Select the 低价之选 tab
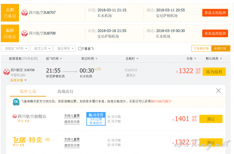This screenshot has height=154, width=234. click(28, 91)
